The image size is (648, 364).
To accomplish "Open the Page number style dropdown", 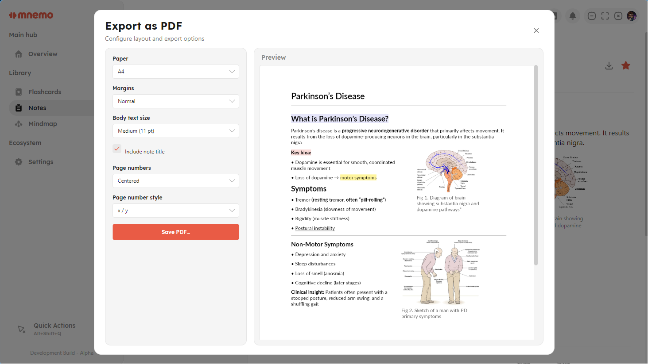I will [x=176, y=211].
